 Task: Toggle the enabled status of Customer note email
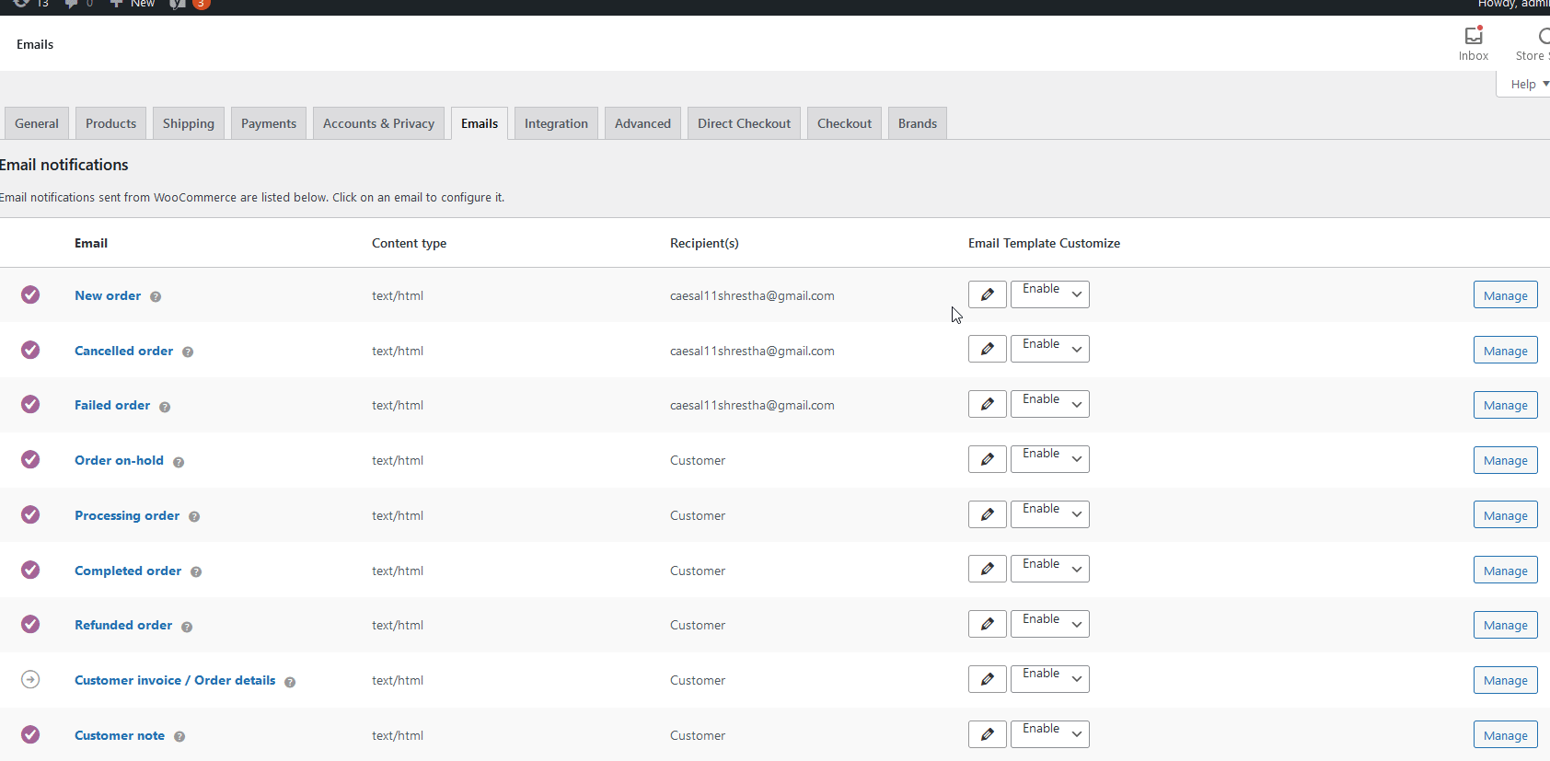30,734
